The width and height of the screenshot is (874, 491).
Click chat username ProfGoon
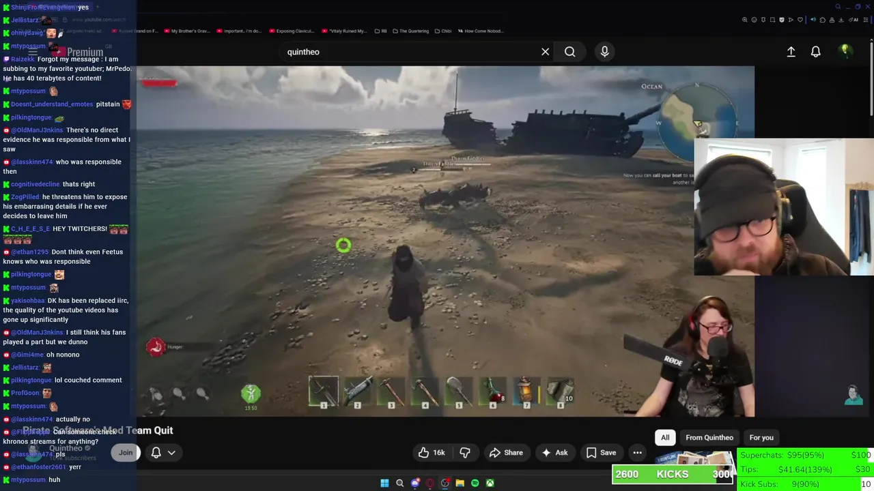pyautogui.click(x=25, y=393)
